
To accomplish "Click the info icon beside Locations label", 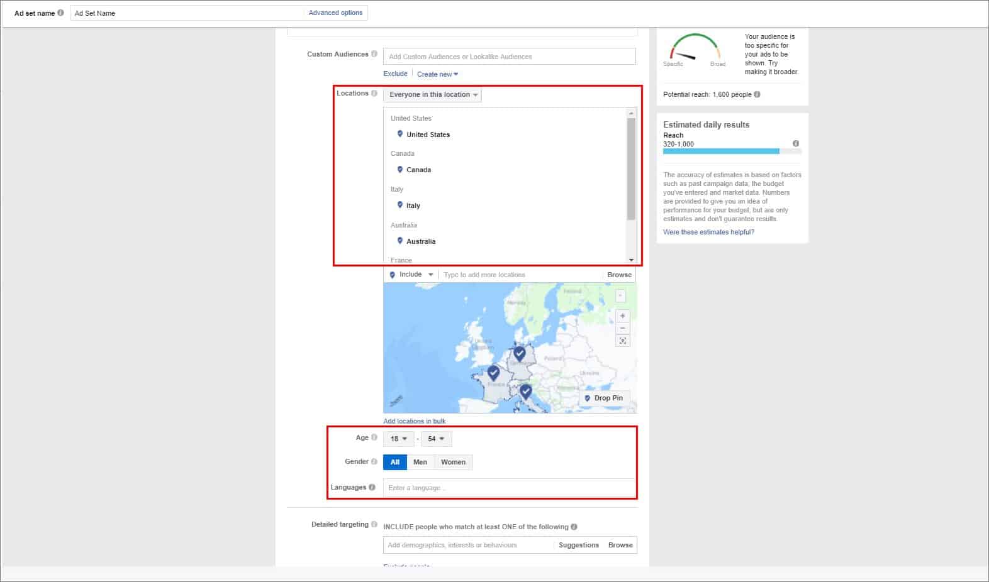I will 374,94.
